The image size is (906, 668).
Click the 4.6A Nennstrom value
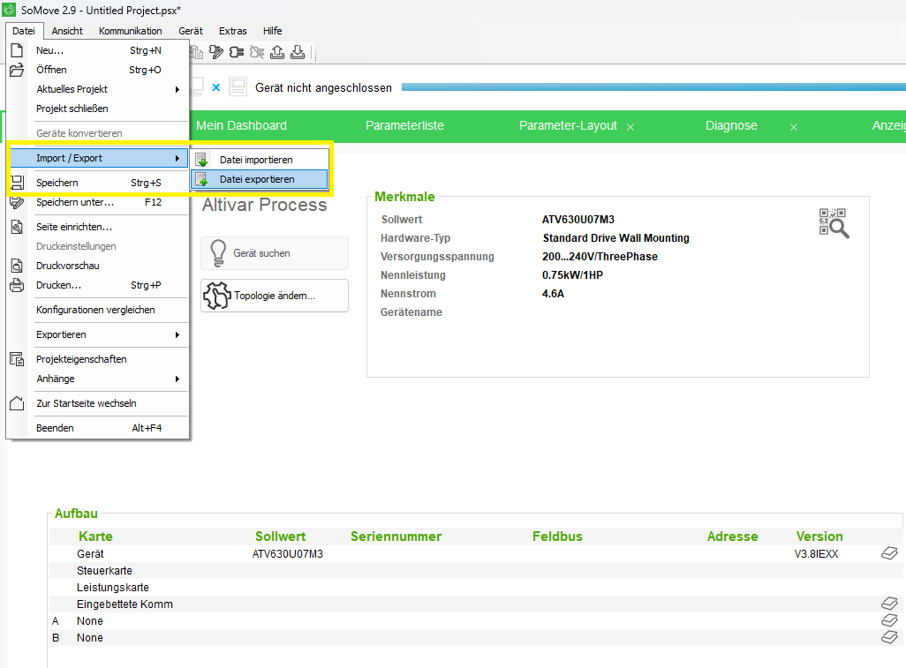(x=553, y=293)
